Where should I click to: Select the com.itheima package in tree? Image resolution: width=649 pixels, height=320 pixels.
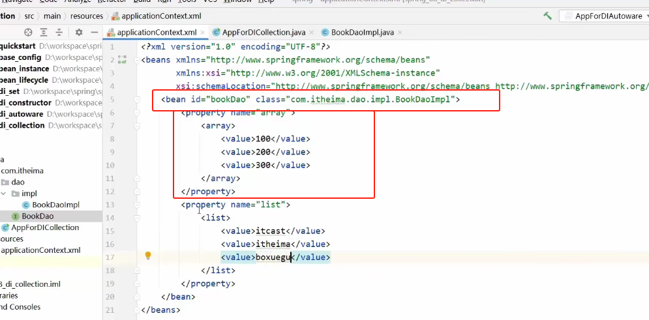pyautogui.click(x=22, y=171)
